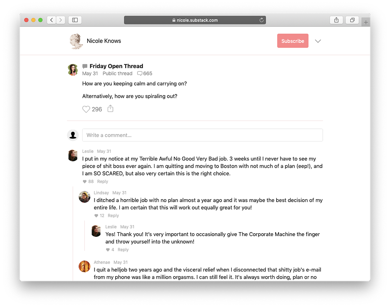Screen dimensions: 390x307
Task: Click the blank user avatar by comment box
Action: (73, 135)
